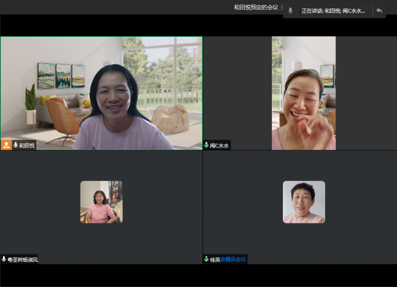This screenshot has height=287, width=397.
Task: Click the 桂英 profile picture
Action: (304, 202)
